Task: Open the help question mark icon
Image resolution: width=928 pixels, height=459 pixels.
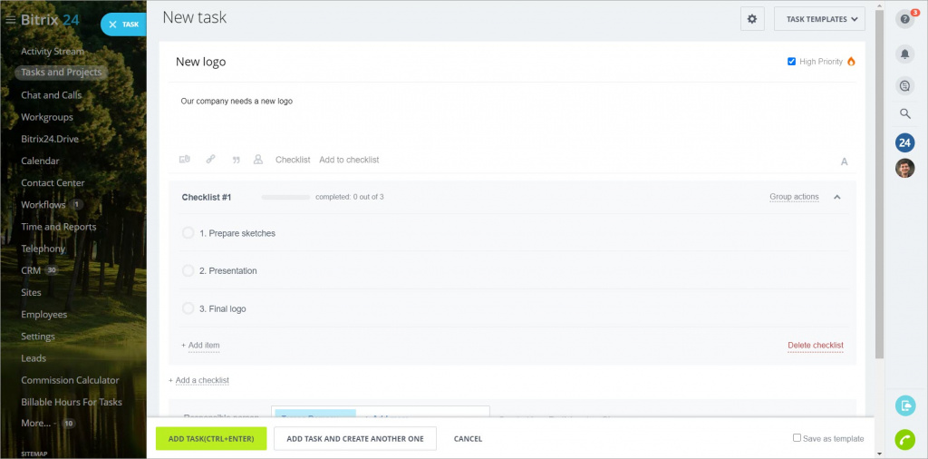Action: tap(904, 19)
